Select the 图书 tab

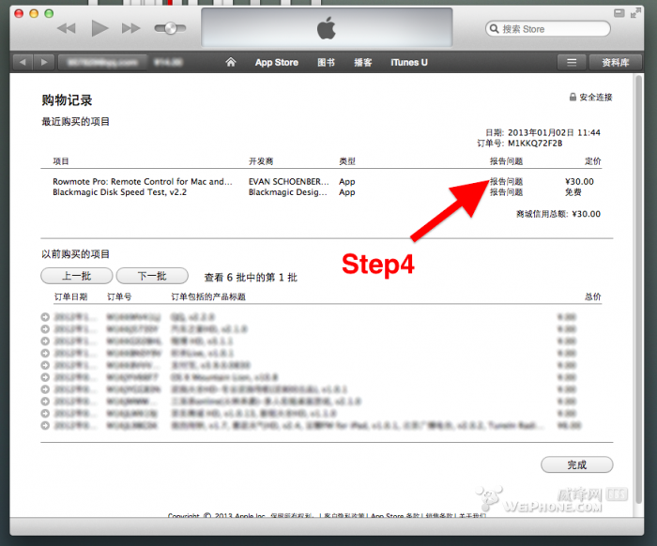(327, 63)
